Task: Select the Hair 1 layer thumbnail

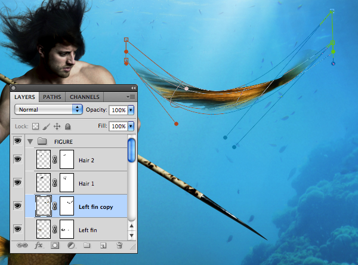Action: pos(44,183)
